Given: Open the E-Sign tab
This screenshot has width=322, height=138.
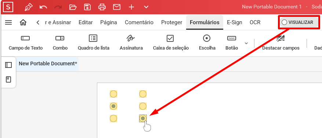Looking at the screenshot, I should (234, 22).
